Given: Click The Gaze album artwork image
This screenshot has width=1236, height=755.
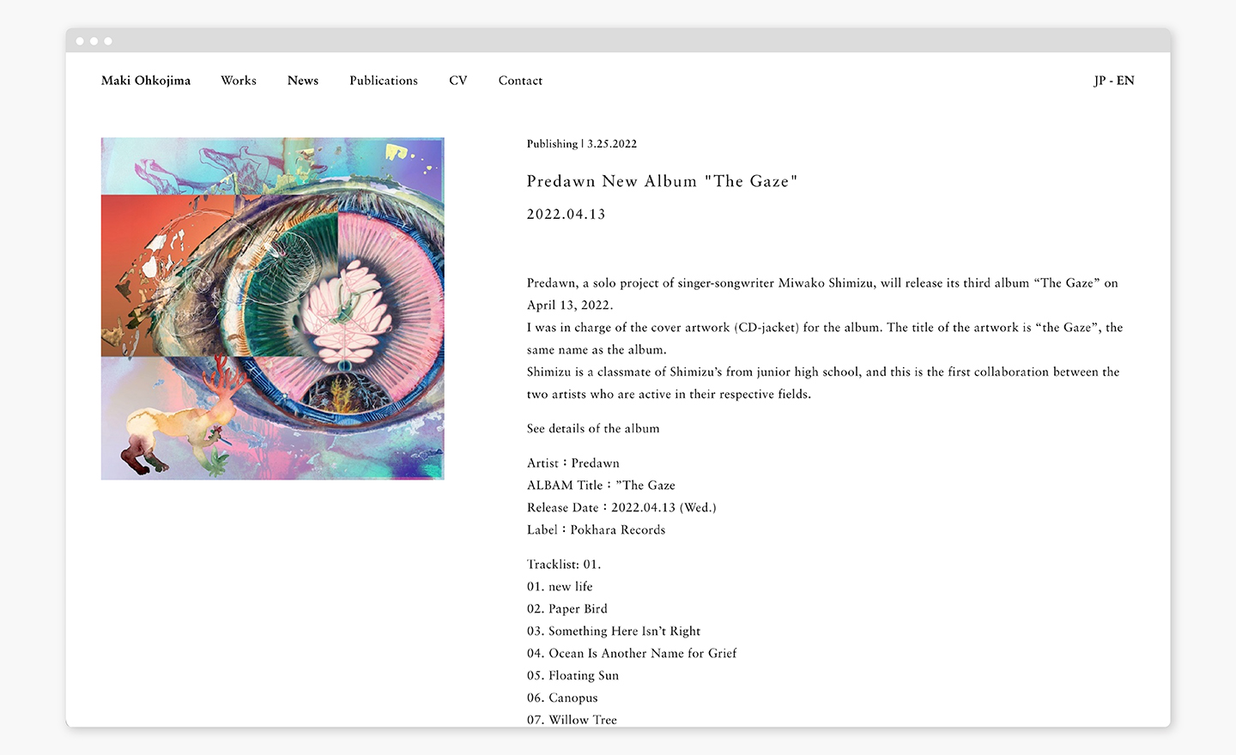Looking at the screenshot, I should 273,309.
